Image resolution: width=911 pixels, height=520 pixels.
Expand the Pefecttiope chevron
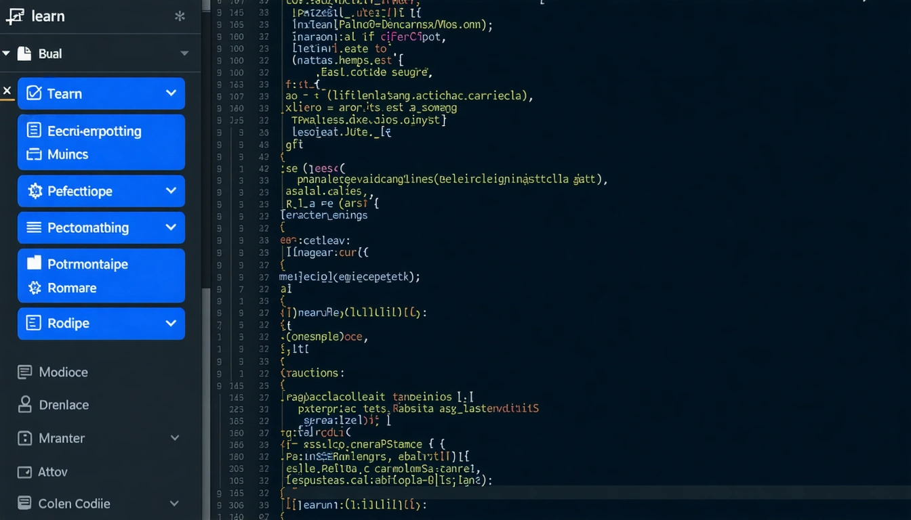tap(171, 191)
